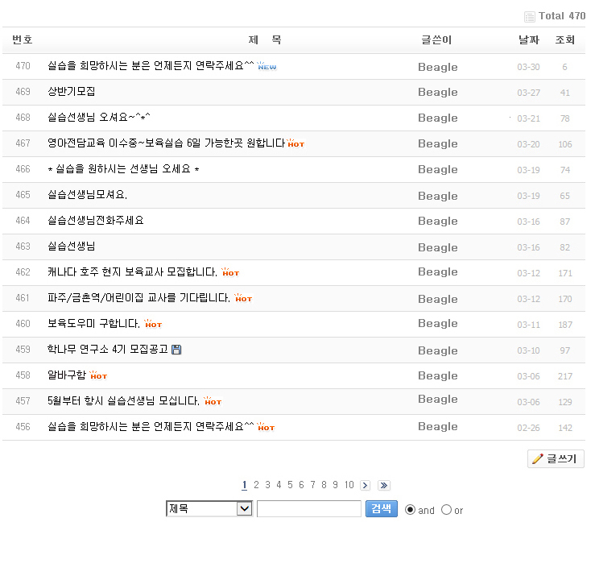Open post 459 학나무 연구소 4기 모집공고
This screenshot has height=576, width=595.
point(108,350)
